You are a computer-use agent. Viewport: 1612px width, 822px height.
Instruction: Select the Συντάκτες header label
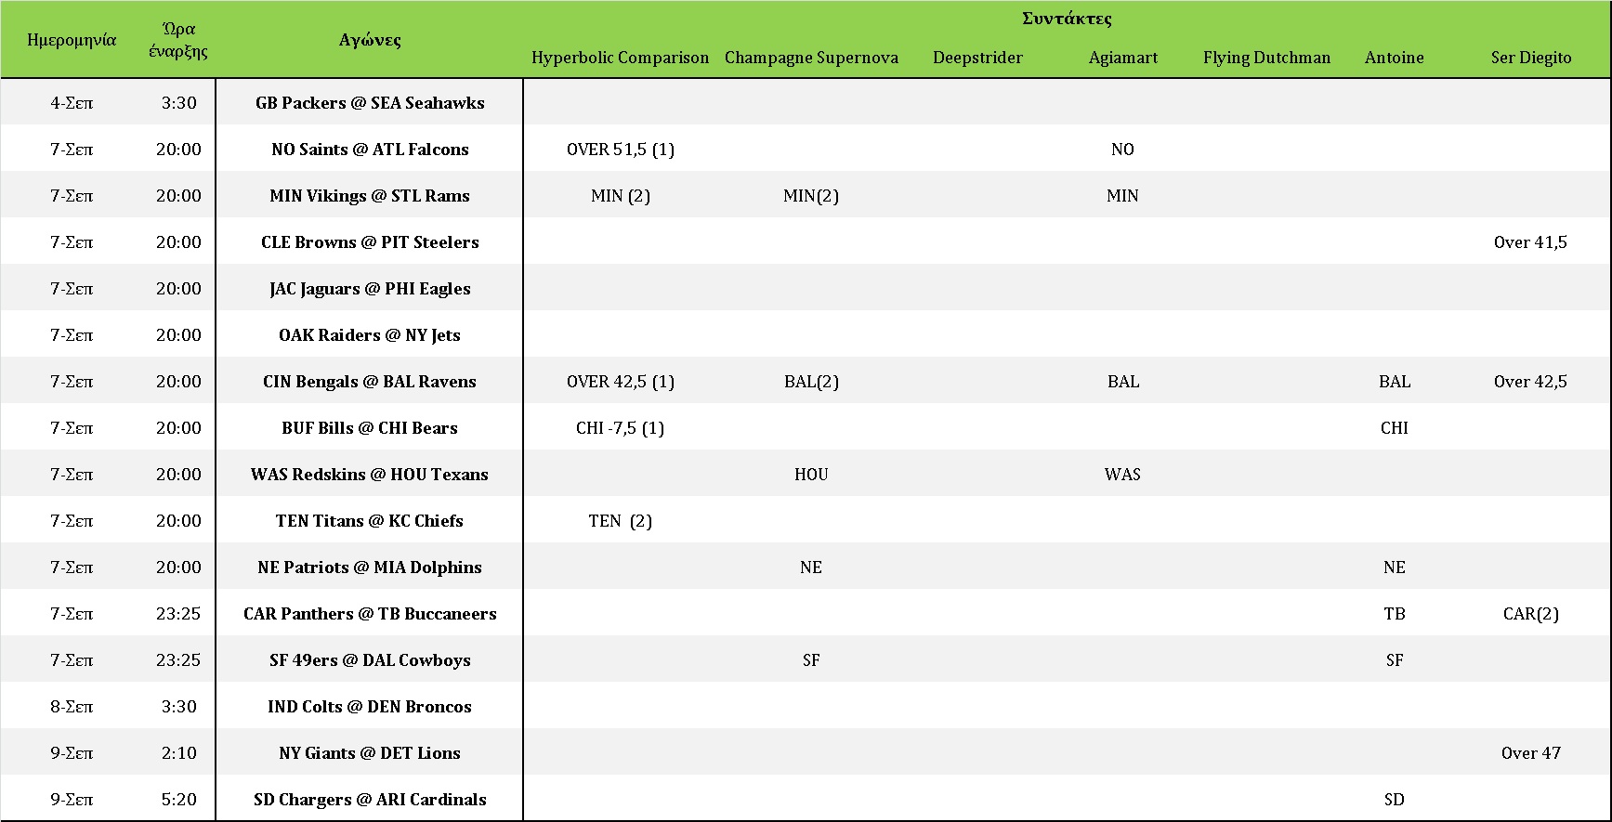tap(1067, 19)
